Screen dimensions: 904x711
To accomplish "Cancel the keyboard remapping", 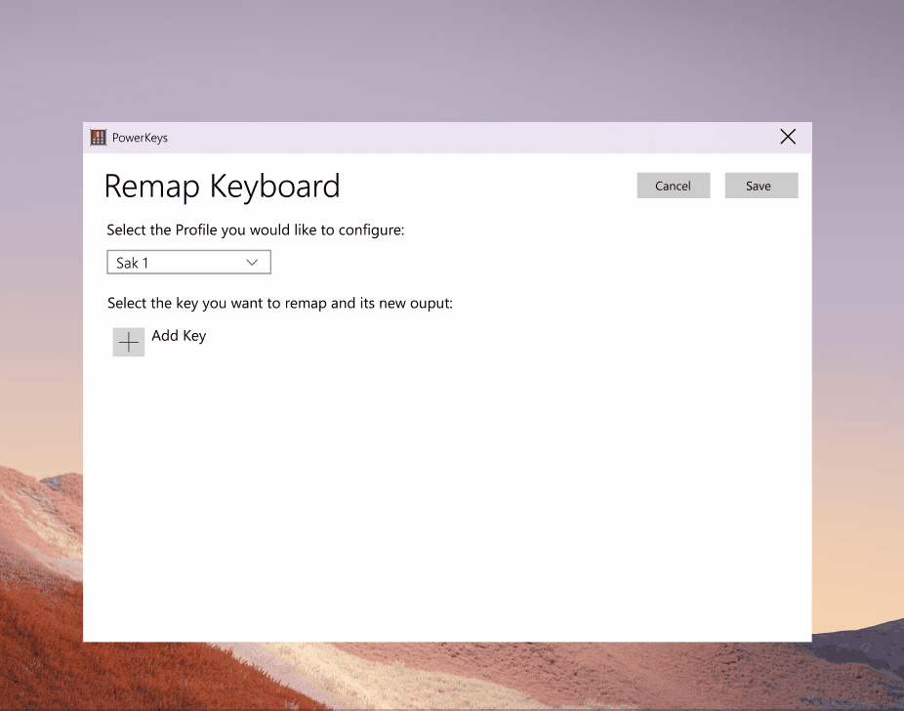I will click(x=673, y=186).
